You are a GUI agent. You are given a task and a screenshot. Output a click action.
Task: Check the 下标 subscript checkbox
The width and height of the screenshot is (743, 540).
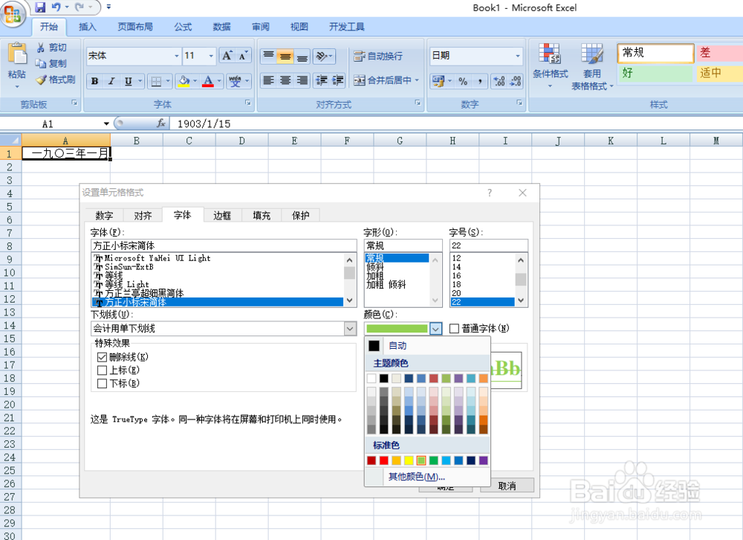[102, 383]
